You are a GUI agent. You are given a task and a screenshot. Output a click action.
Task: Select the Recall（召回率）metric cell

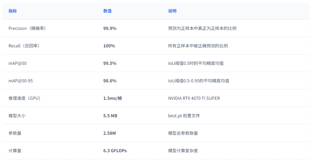24,46
